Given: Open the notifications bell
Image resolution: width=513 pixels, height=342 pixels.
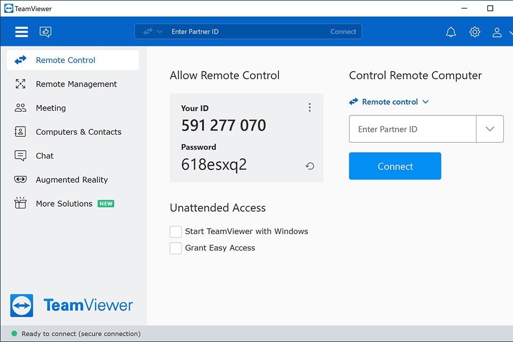Looking at the screenshot, I should tap(451, 32).
